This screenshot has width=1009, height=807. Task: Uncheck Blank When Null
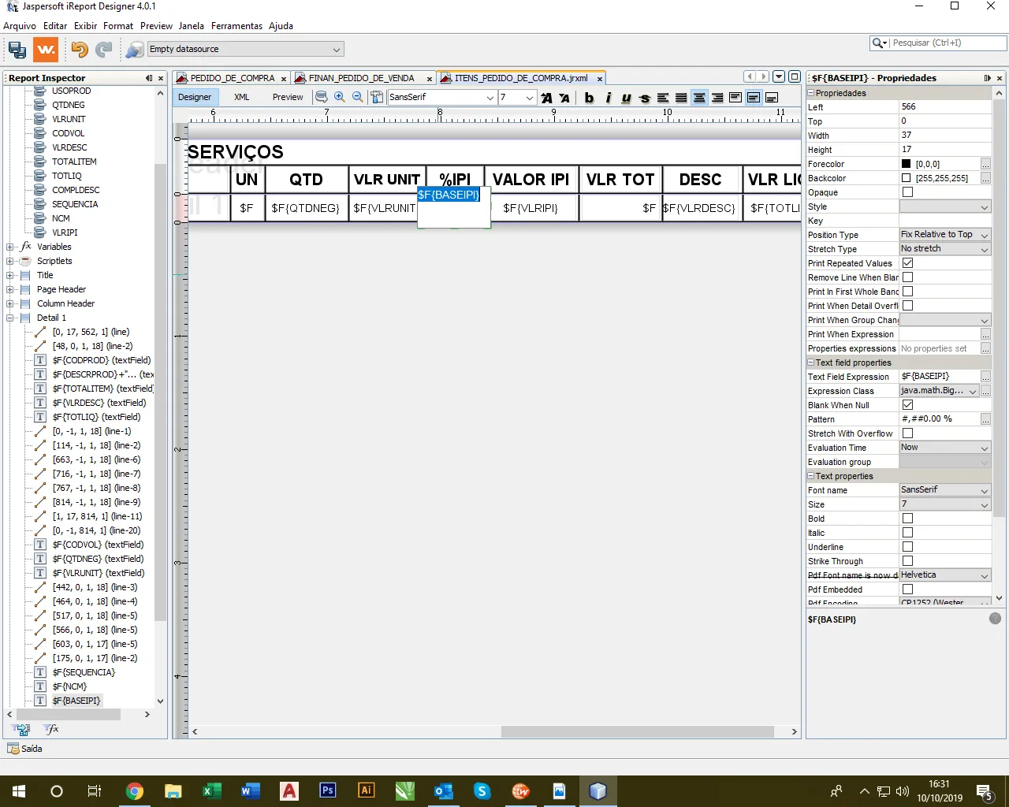[907, 405]
